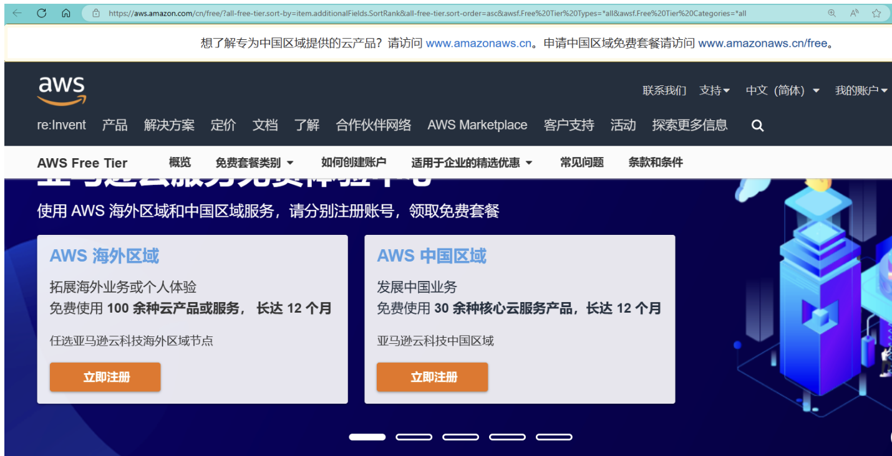892x456 pixels.
Task: Click the read aloud icon in address bar
Action: tap(854, 13)
